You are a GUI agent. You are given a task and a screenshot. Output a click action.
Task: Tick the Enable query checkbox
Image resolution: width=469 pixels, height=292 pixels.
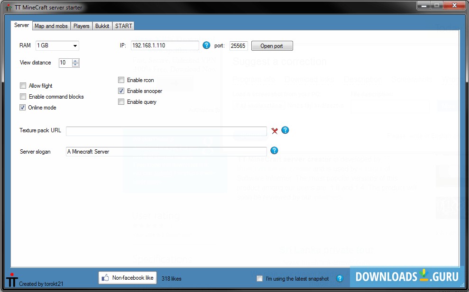(121, 102)
